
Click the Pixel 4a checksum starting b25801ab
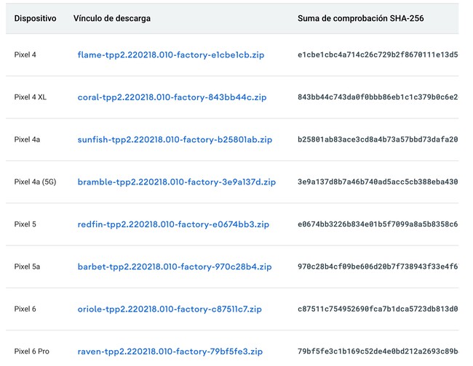click(378, 139)
